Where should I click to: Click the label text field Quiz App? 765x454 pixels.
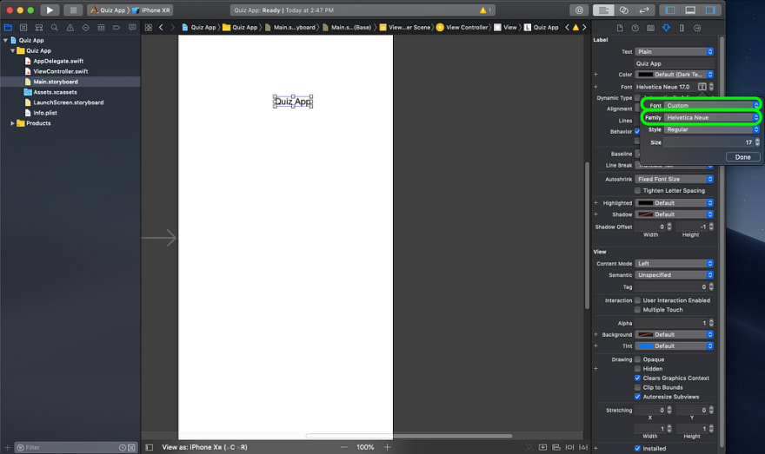(675, 64)
